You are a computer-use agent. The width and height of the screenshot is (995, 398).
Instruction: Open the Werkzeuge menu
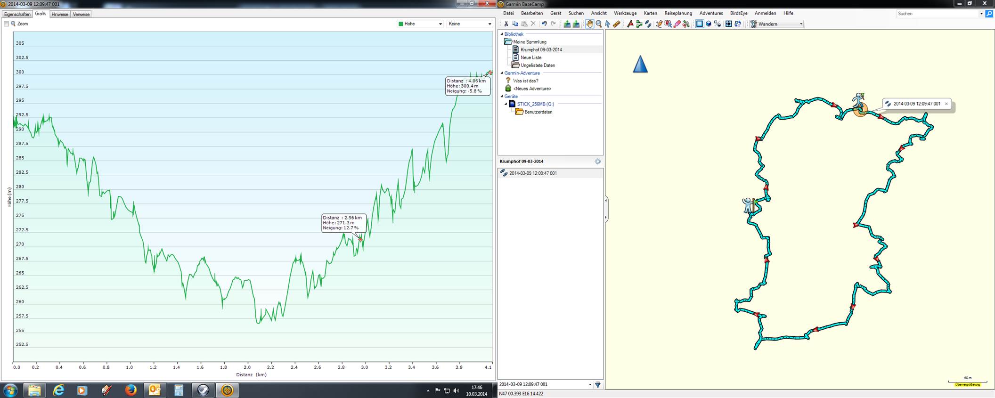click(x=625, y=13)
